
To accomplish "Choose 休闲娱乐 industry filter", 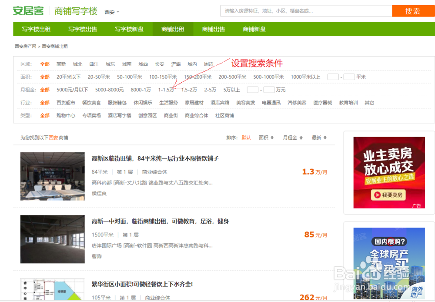I will (143, 103).
